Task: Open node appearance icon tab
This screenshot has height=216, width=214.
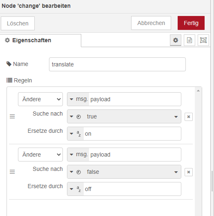Action: 203,40
